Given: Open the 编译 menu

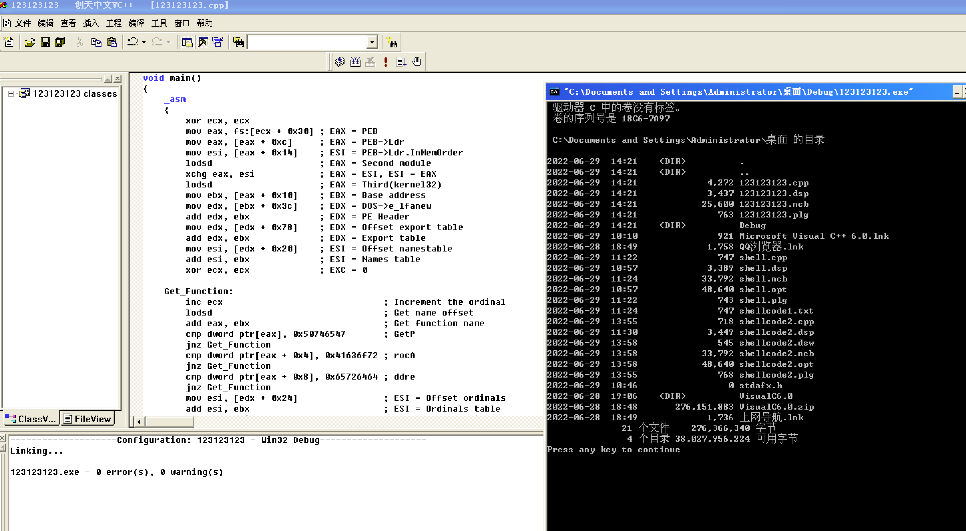Looking at the screenshot, I should [x=137, y=23].
